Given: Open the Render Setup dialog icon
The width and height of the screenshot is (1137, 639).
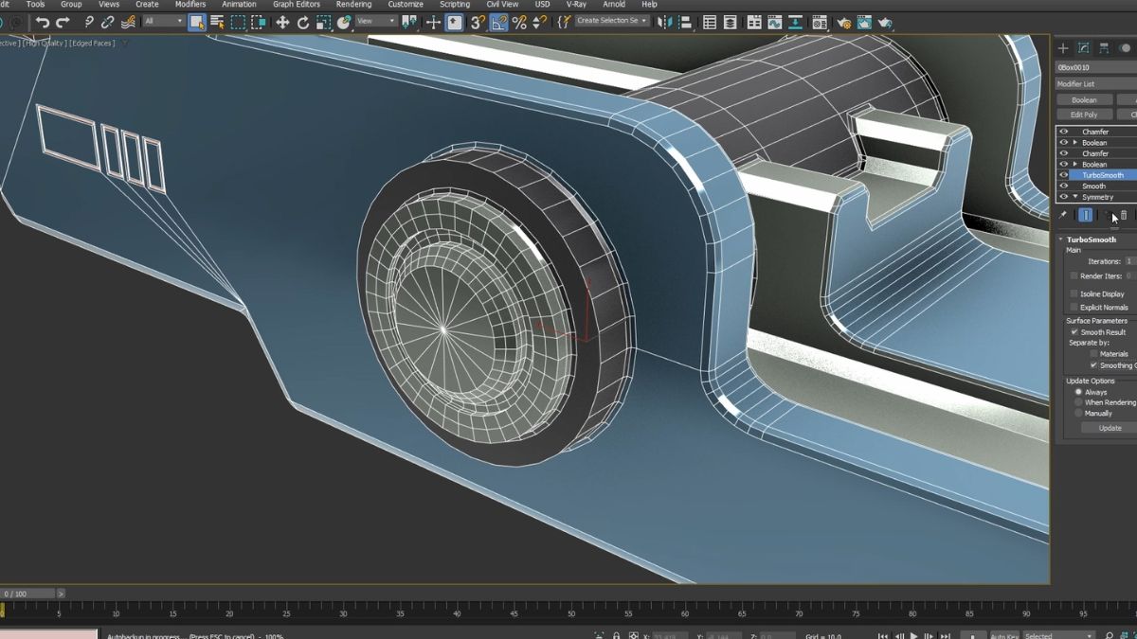Looking at the screenshot, I should coord(844,22).
